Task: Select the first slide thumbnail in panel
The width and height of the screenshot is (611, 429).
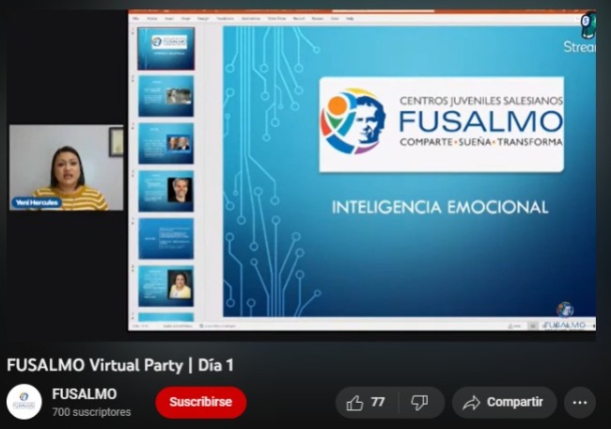Action: coord(166,49)
